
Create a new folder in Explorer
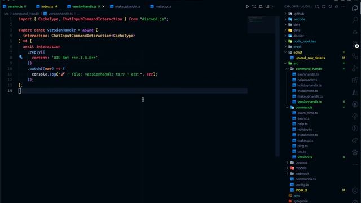(x=323, y=6)
